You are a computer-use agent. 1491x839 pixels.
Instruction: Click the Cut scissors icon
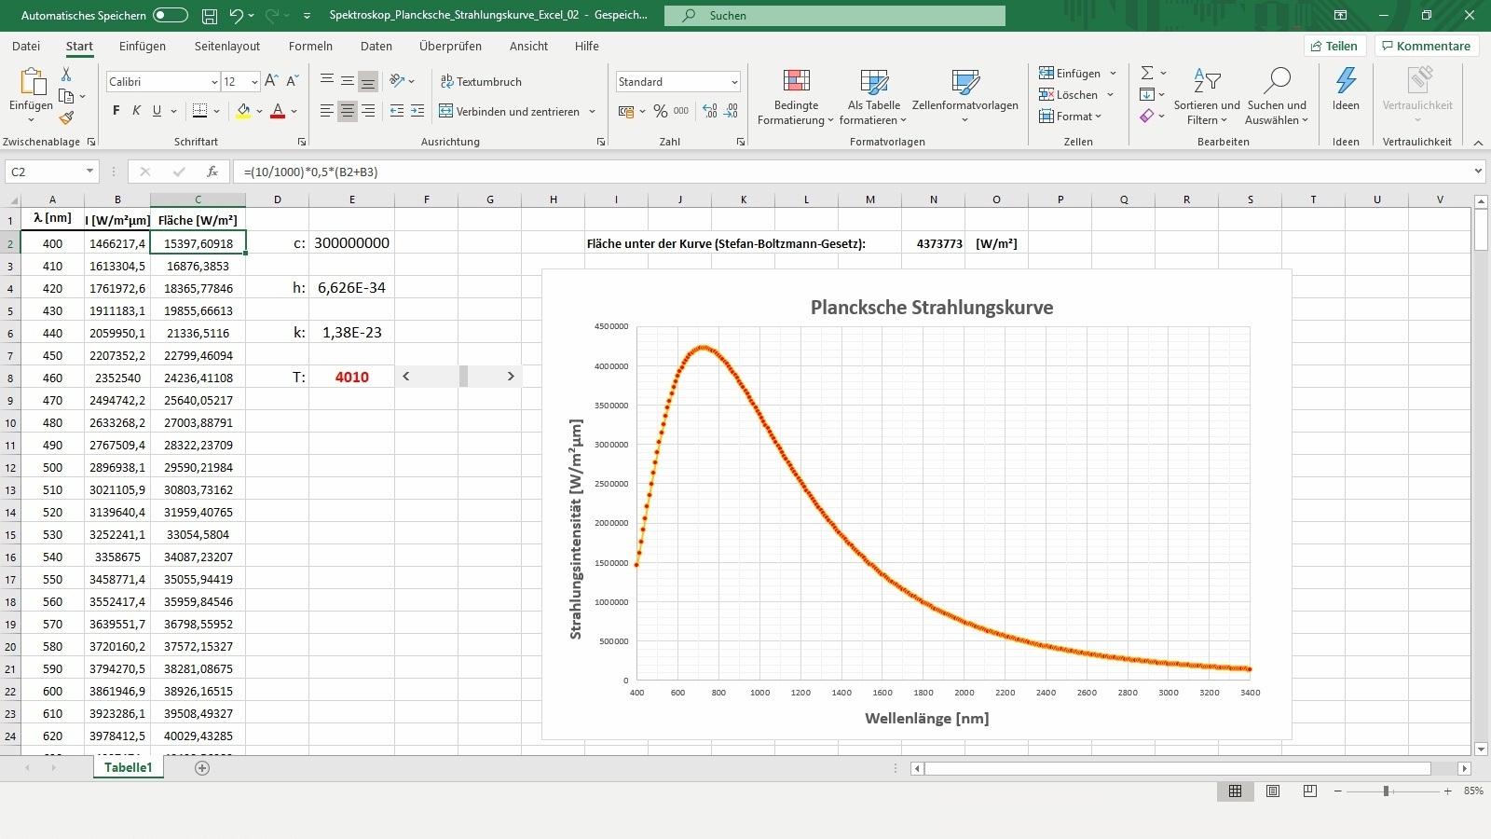[x=66, y=75]
